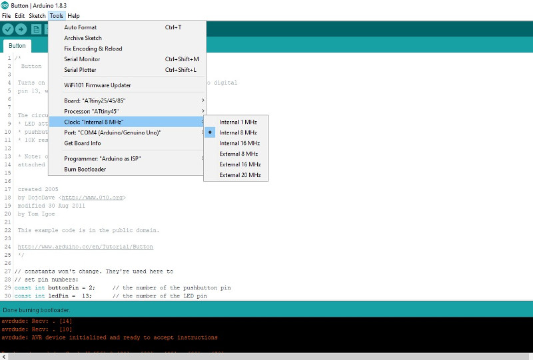Click the Arduino logo in title bar
The image size is (533, 360).
[x=5, y=5]
